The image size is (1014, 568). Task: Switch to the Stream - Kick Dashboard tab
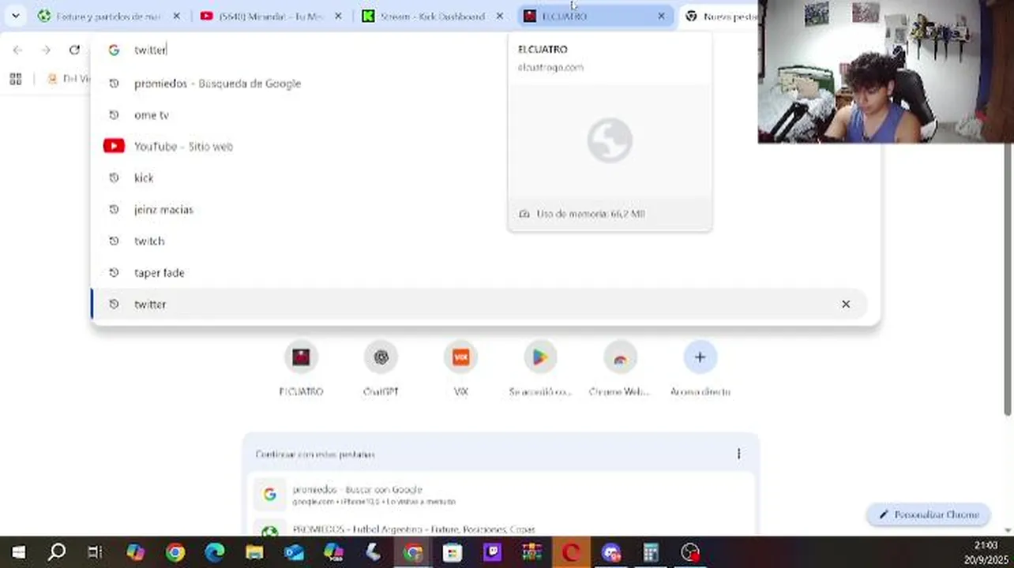pos(431,16)
